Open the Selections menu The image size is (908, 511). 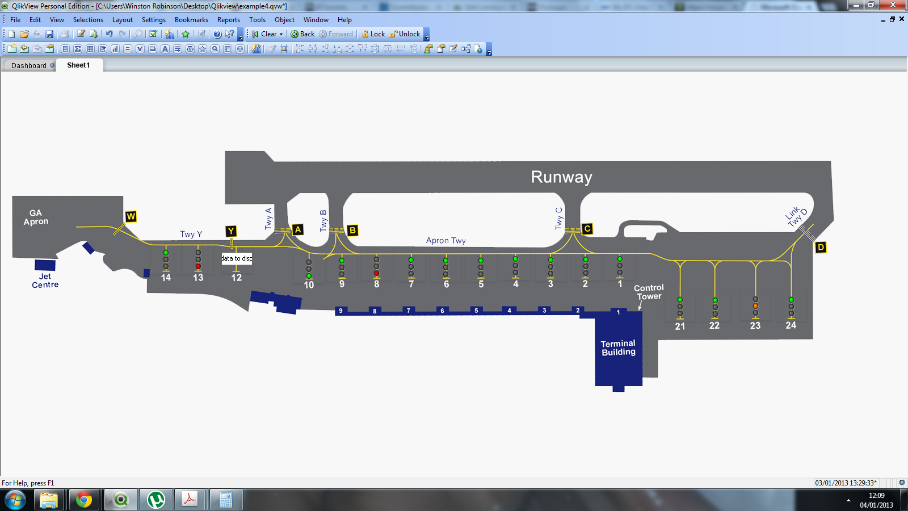pyautogui.click(x=88, y=20)
